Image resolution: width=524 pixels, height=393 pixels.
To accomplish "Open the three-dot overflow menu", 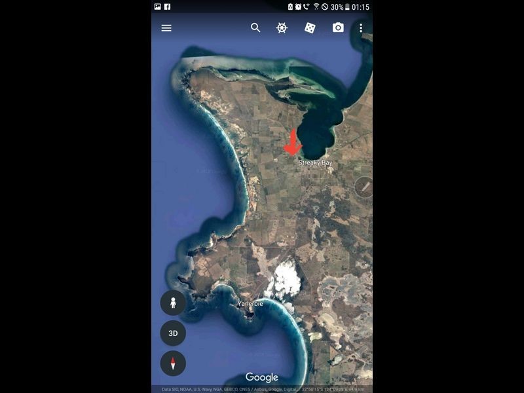I will pyautogui.click(x=361, y=28).
